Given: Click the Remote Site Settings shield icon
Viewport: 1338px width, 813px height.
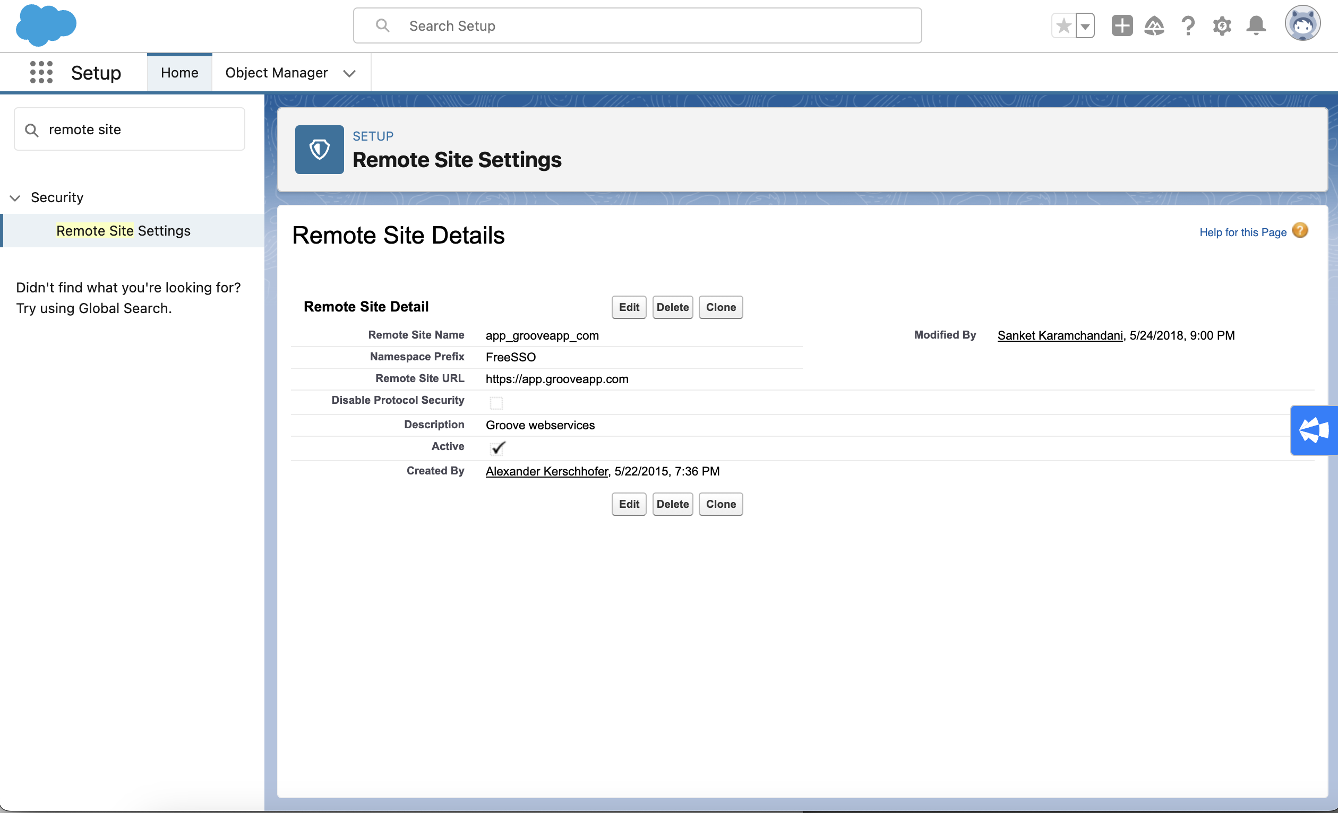Looking at the screenshot, I should pyautogui.click(x=319, y=149).
